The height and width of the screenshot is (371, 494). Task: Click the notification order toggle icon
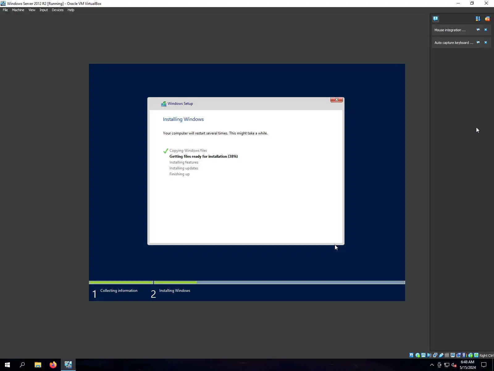point(478,19)
